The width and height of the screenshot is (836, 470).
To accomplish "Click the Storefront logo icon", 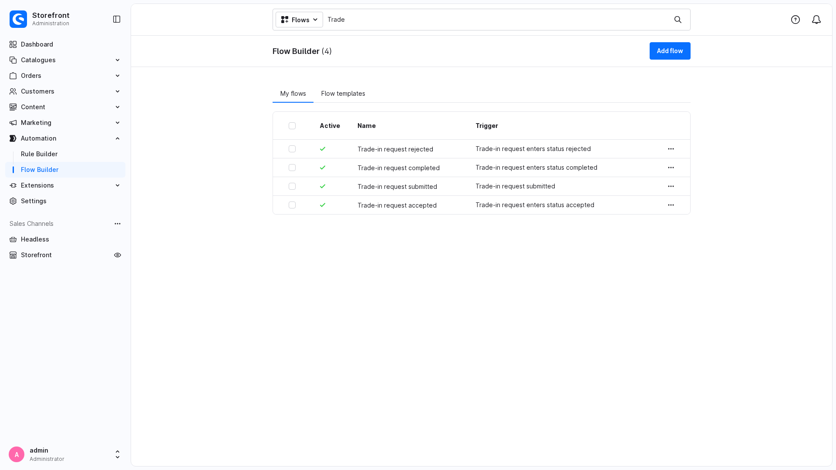I will coord(18,19).
